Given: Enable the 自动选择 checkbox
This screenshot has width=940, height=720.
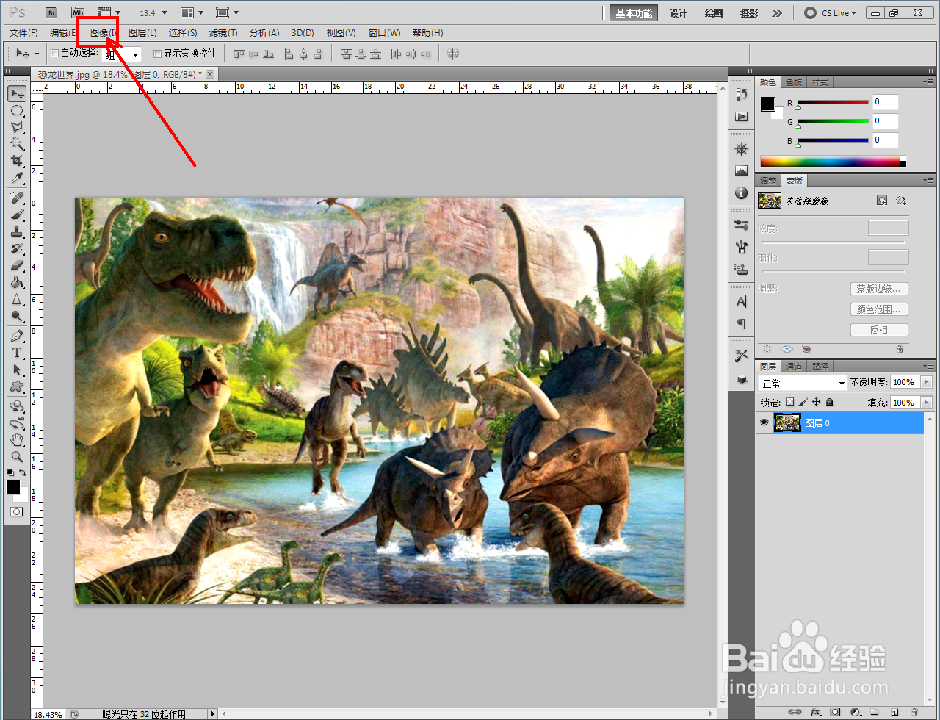Looking at the screenshot, I should coord(54,54).
